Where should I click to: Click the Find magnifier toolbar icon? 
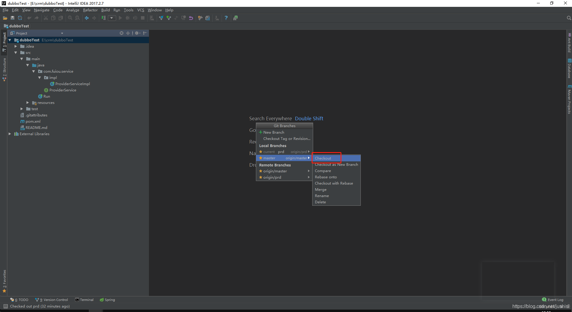pos(70,18)
